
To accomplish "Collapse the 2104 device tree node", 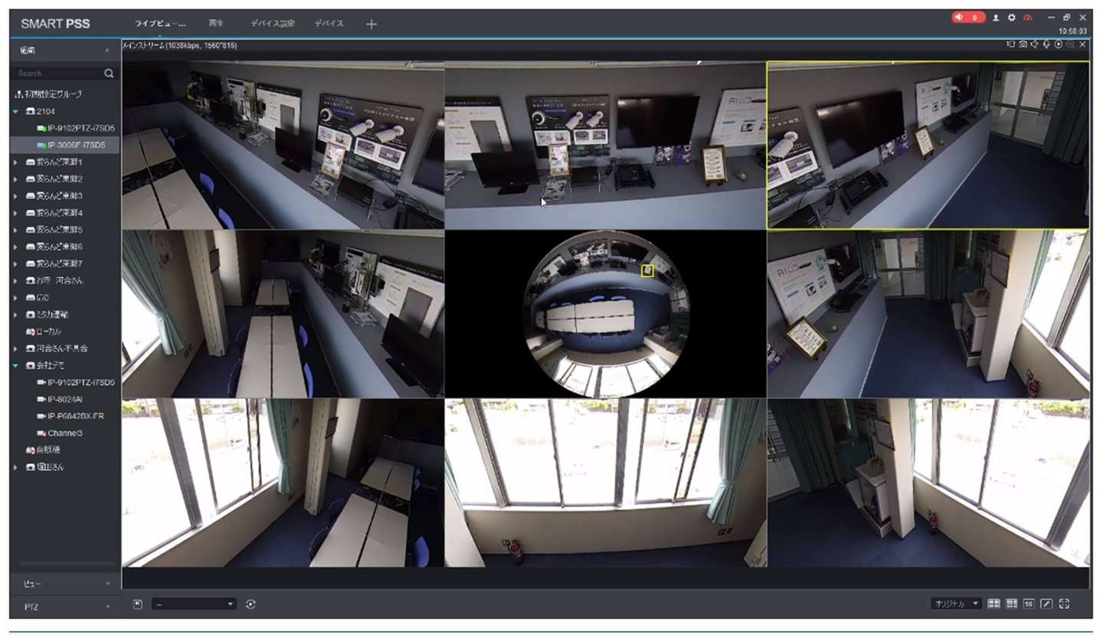I will [15, 112].
